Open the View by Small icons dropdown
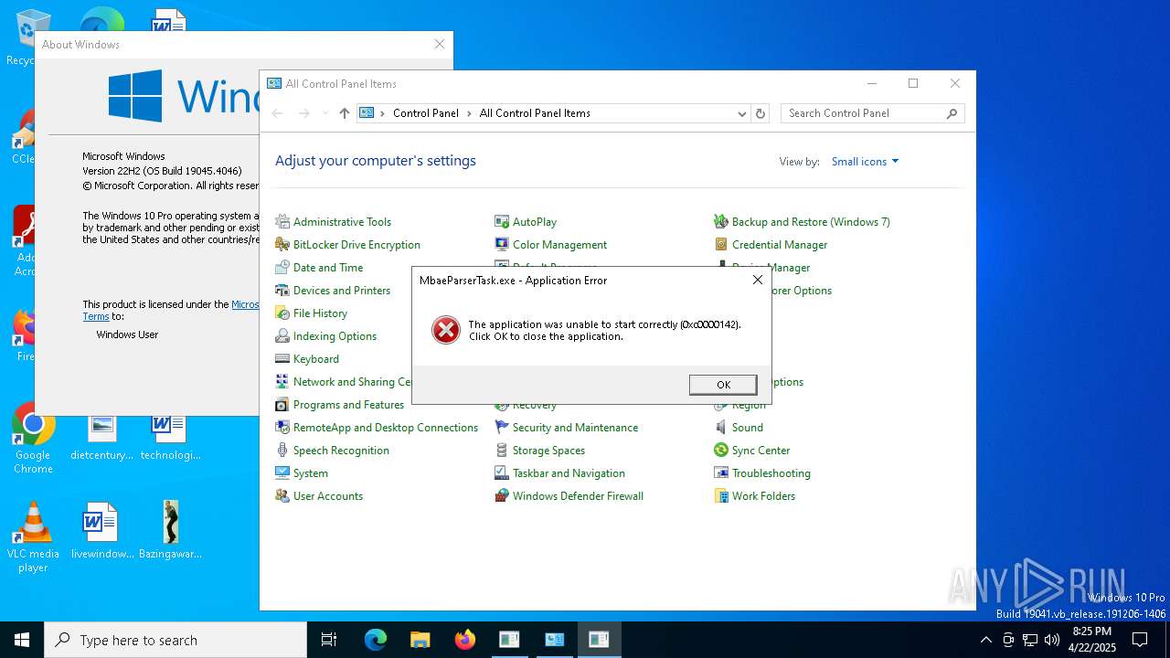 (865, 162)
